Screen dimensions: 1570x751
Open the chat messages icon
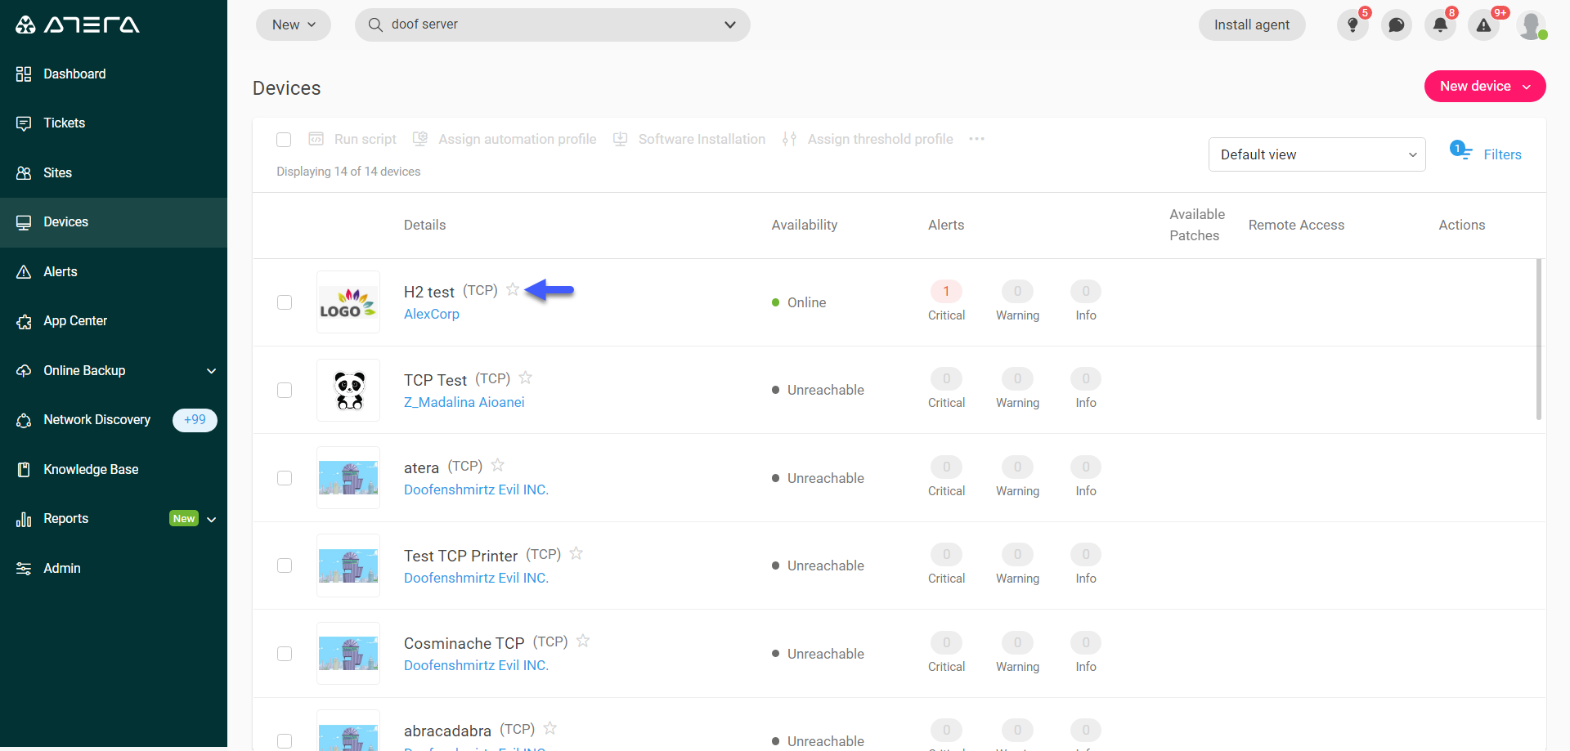pyautogui.click(x=1397, y=25)
